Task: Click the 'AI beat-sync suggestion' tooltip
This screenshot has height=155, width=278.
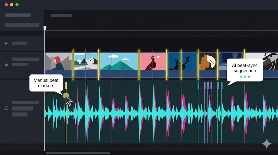Action: coord(245,70)
